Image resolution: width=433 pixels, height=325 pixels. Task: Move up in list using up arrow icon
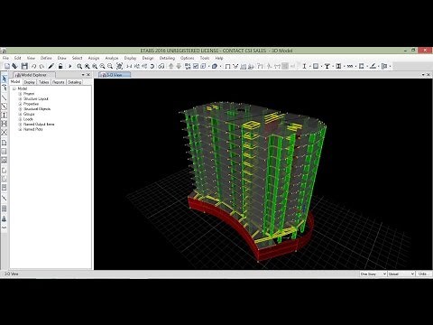pyautogui.click(x=171, y=66)
